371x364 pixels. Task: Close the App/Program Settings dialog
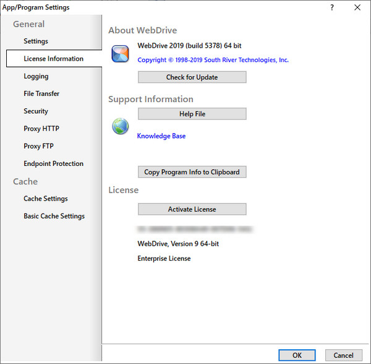point(357,7)
